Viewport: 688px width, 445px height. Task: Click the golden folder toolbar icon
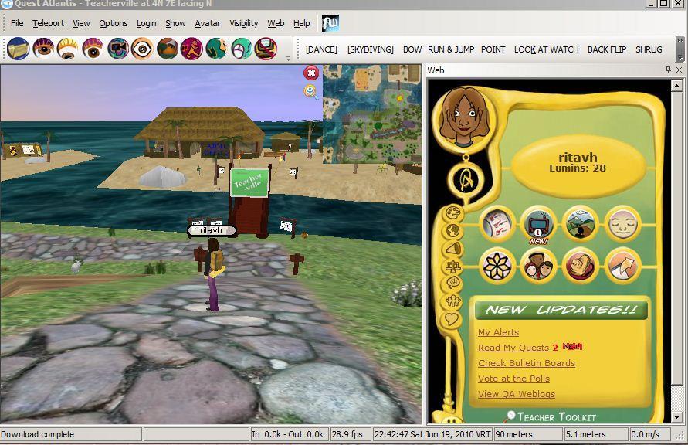(x=18, y=48)
